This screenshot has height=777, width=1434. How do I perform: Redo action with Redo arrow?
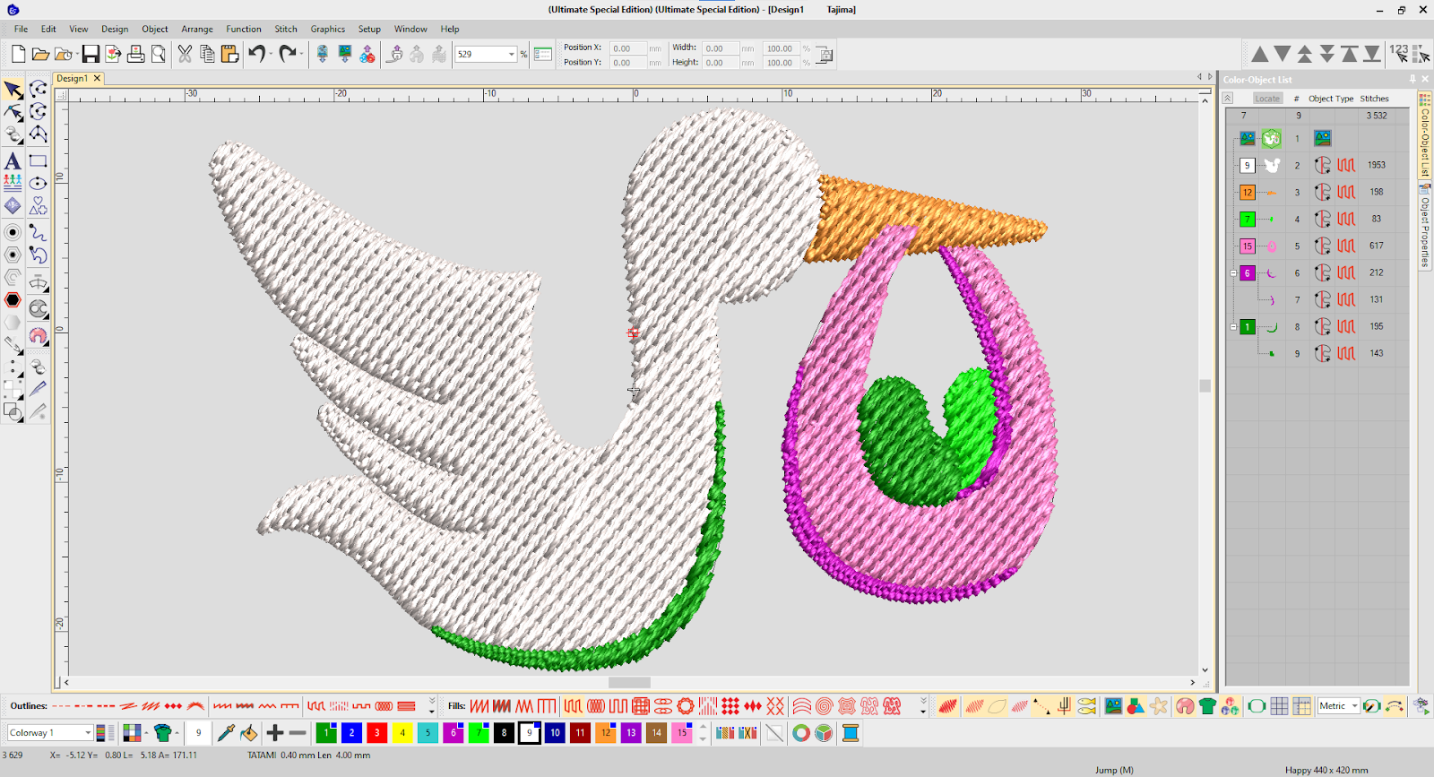(x=287, y=55)
